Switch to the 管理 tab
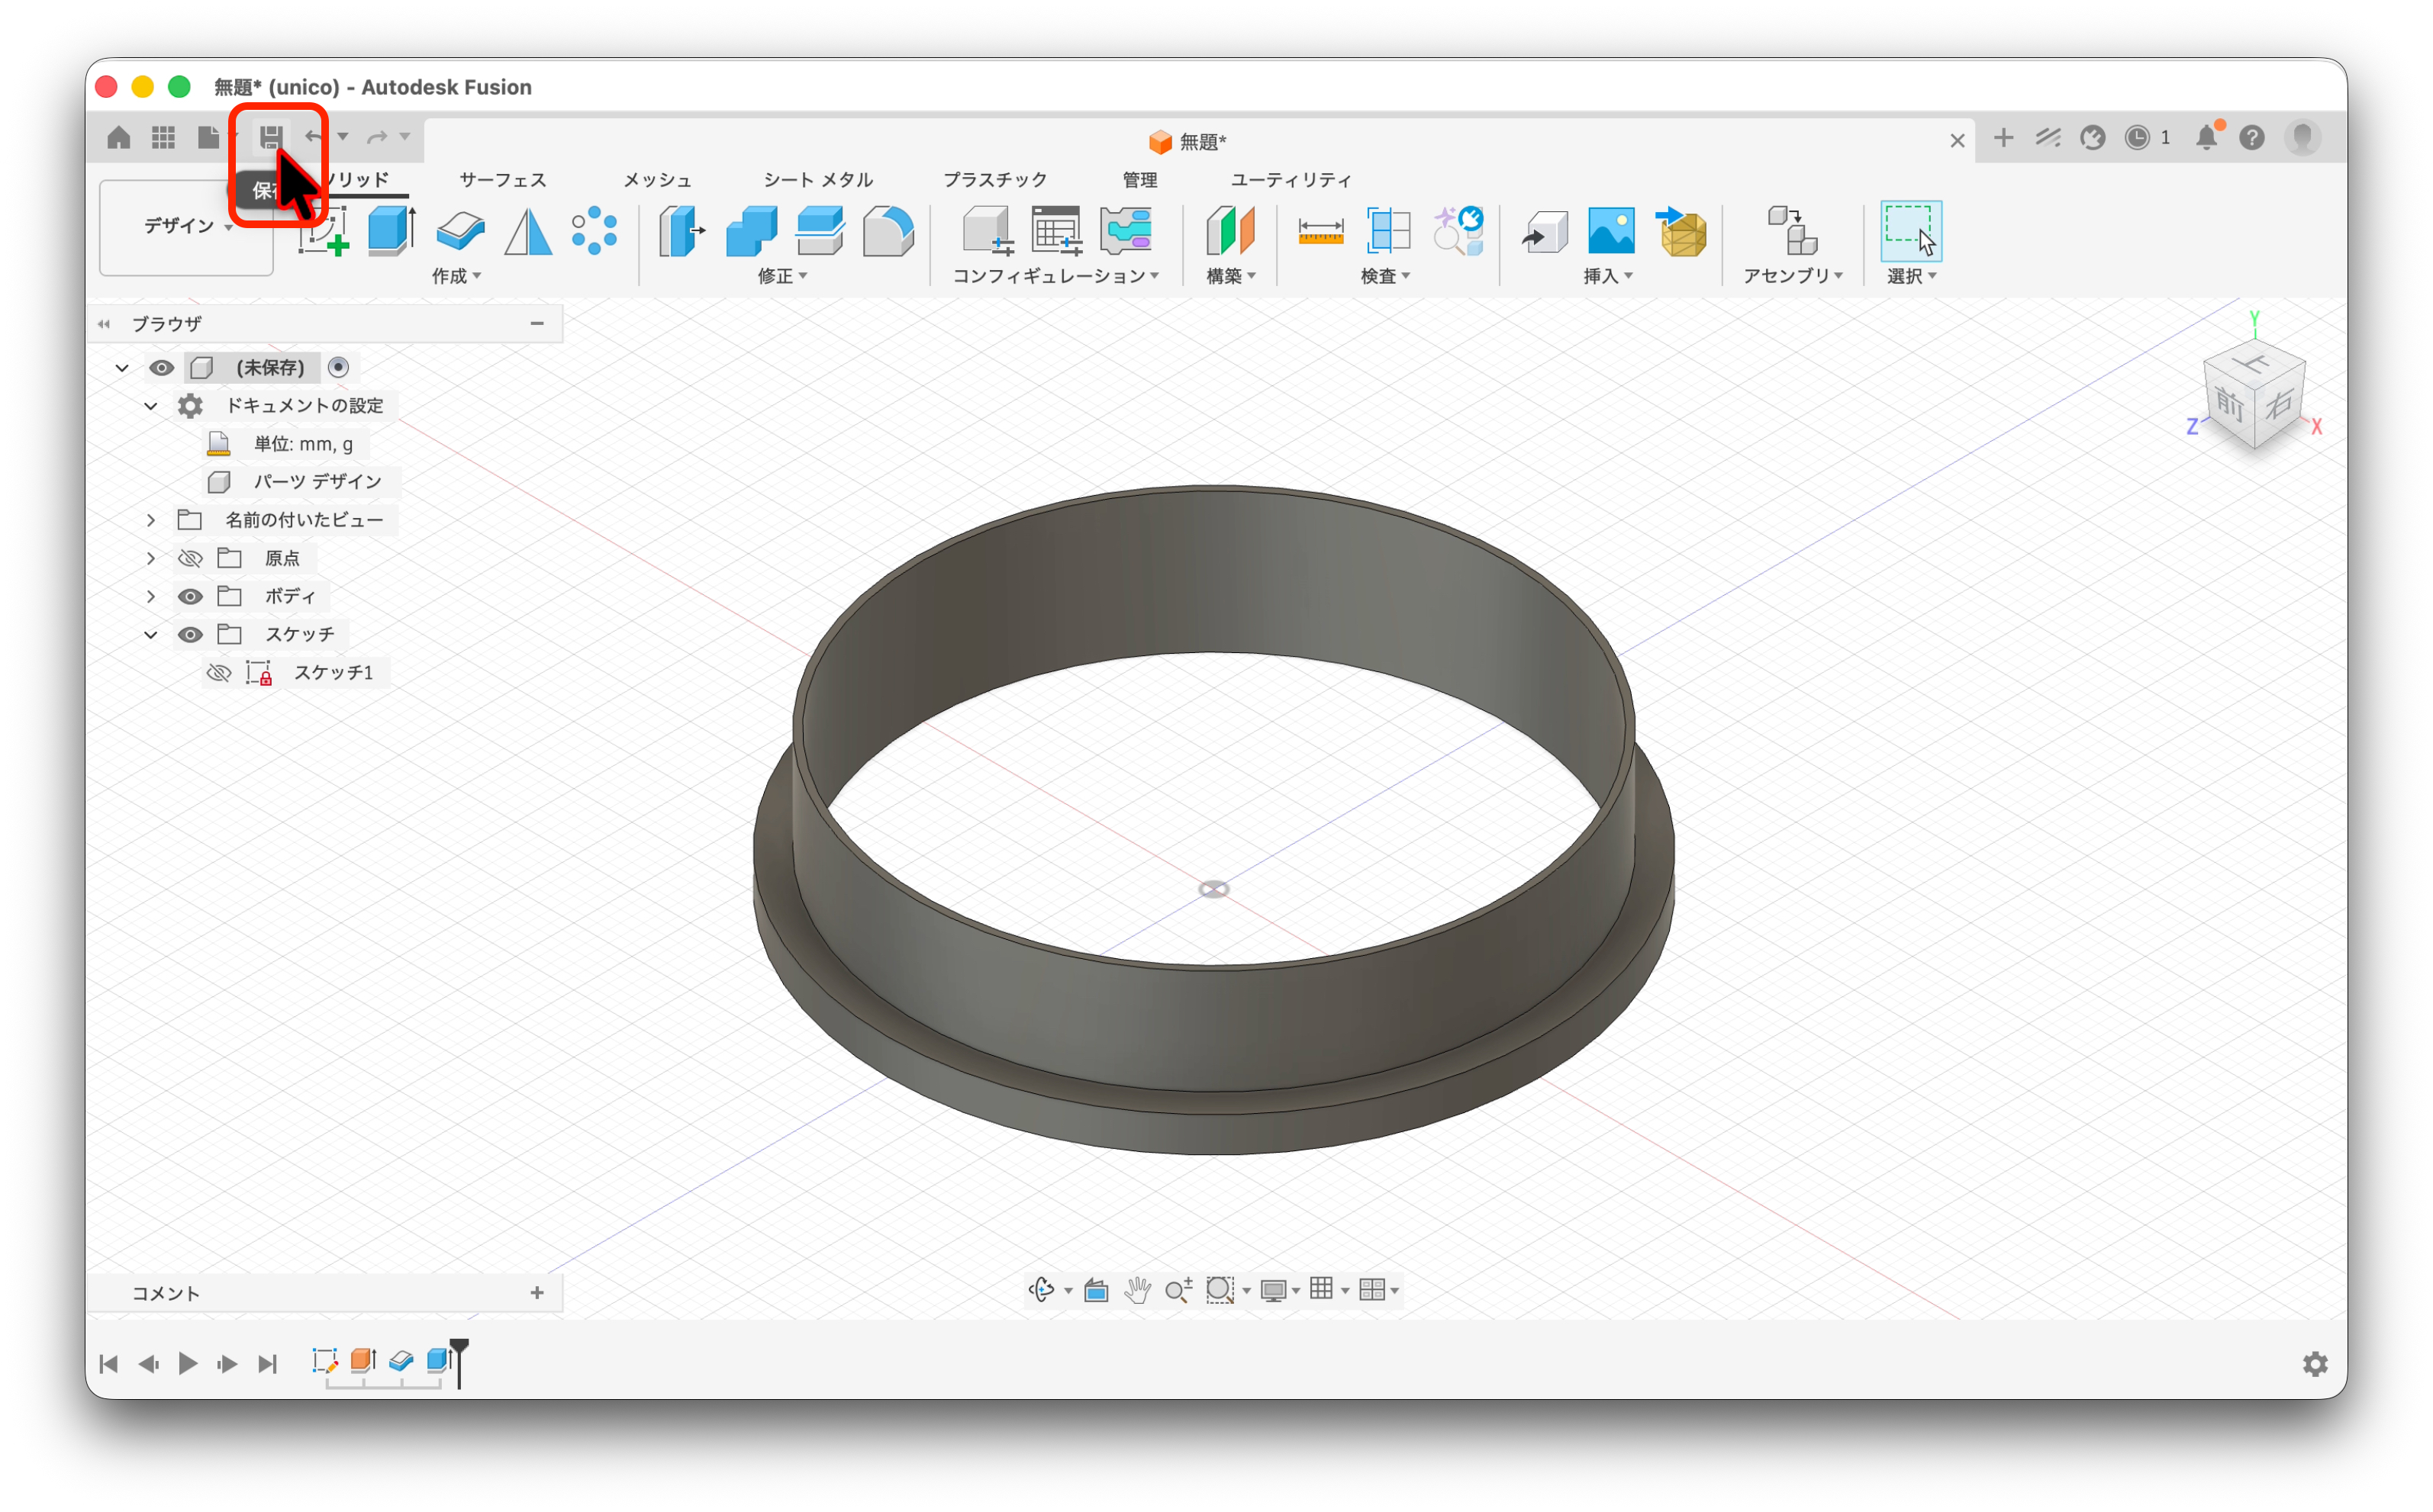 [1139, 180]
